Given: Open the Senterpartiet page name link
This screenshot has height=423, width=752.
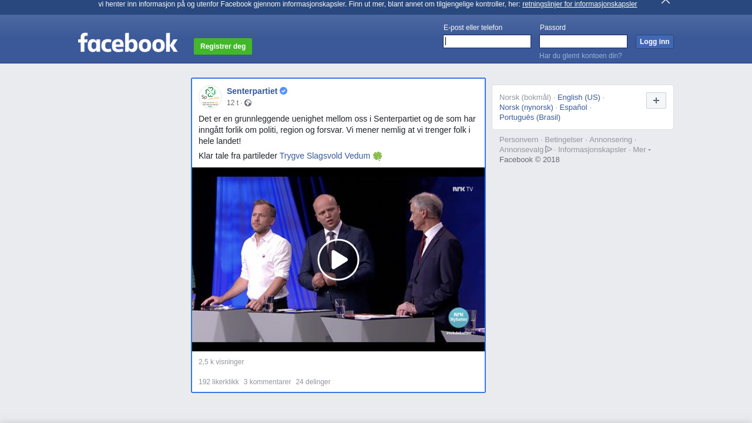Looking at the screenshot, I should click(252, 91).
